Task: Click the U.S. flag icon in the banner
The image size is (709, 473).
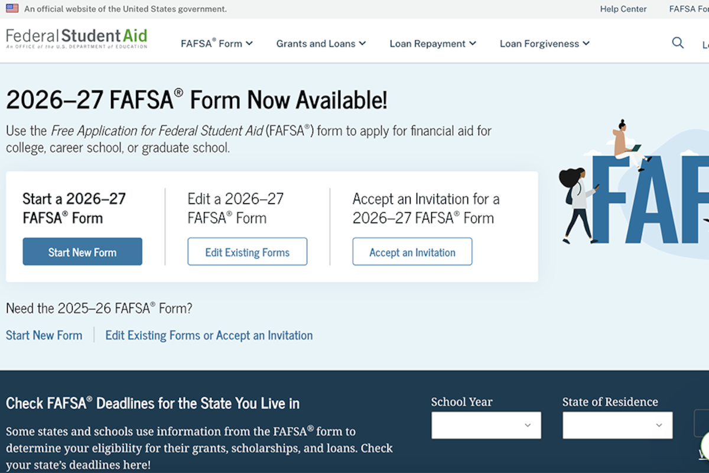Action: click(11, 8)
